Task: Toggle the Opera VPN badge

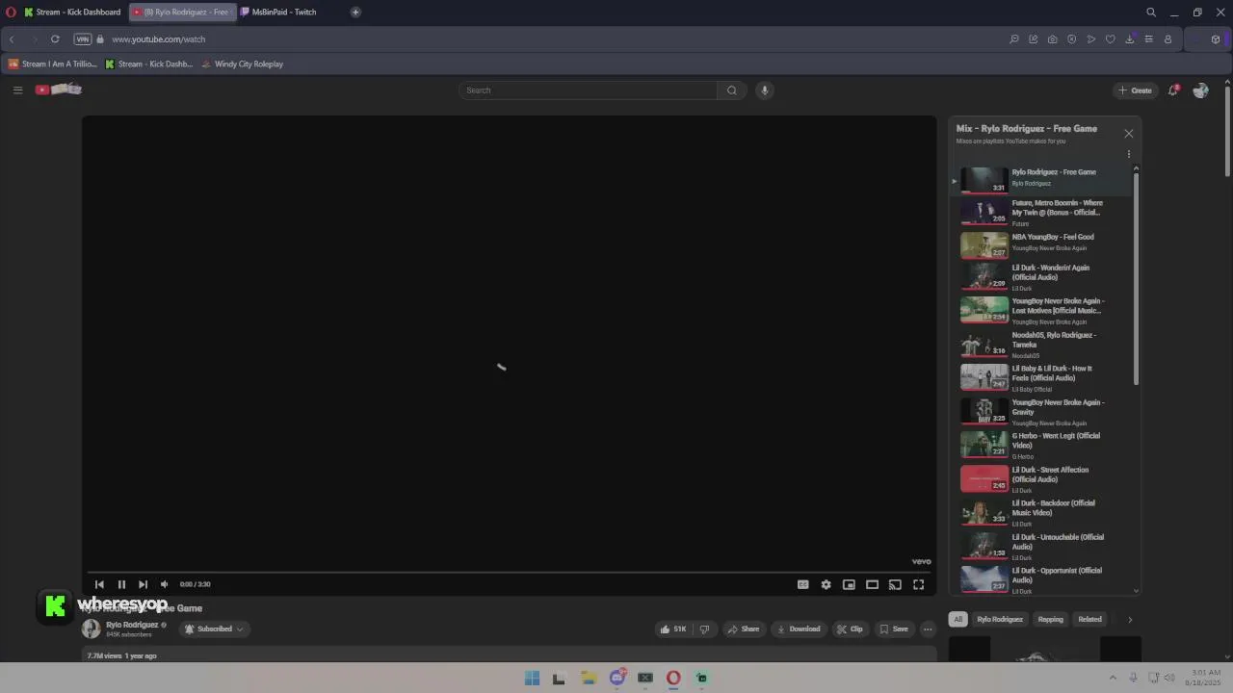Action: tap(83, 39)
